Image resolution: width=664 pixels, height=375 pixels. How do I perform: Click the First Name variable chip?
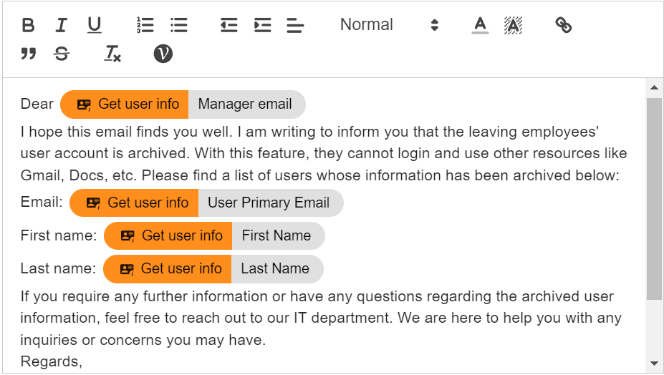tap(276, 236)
